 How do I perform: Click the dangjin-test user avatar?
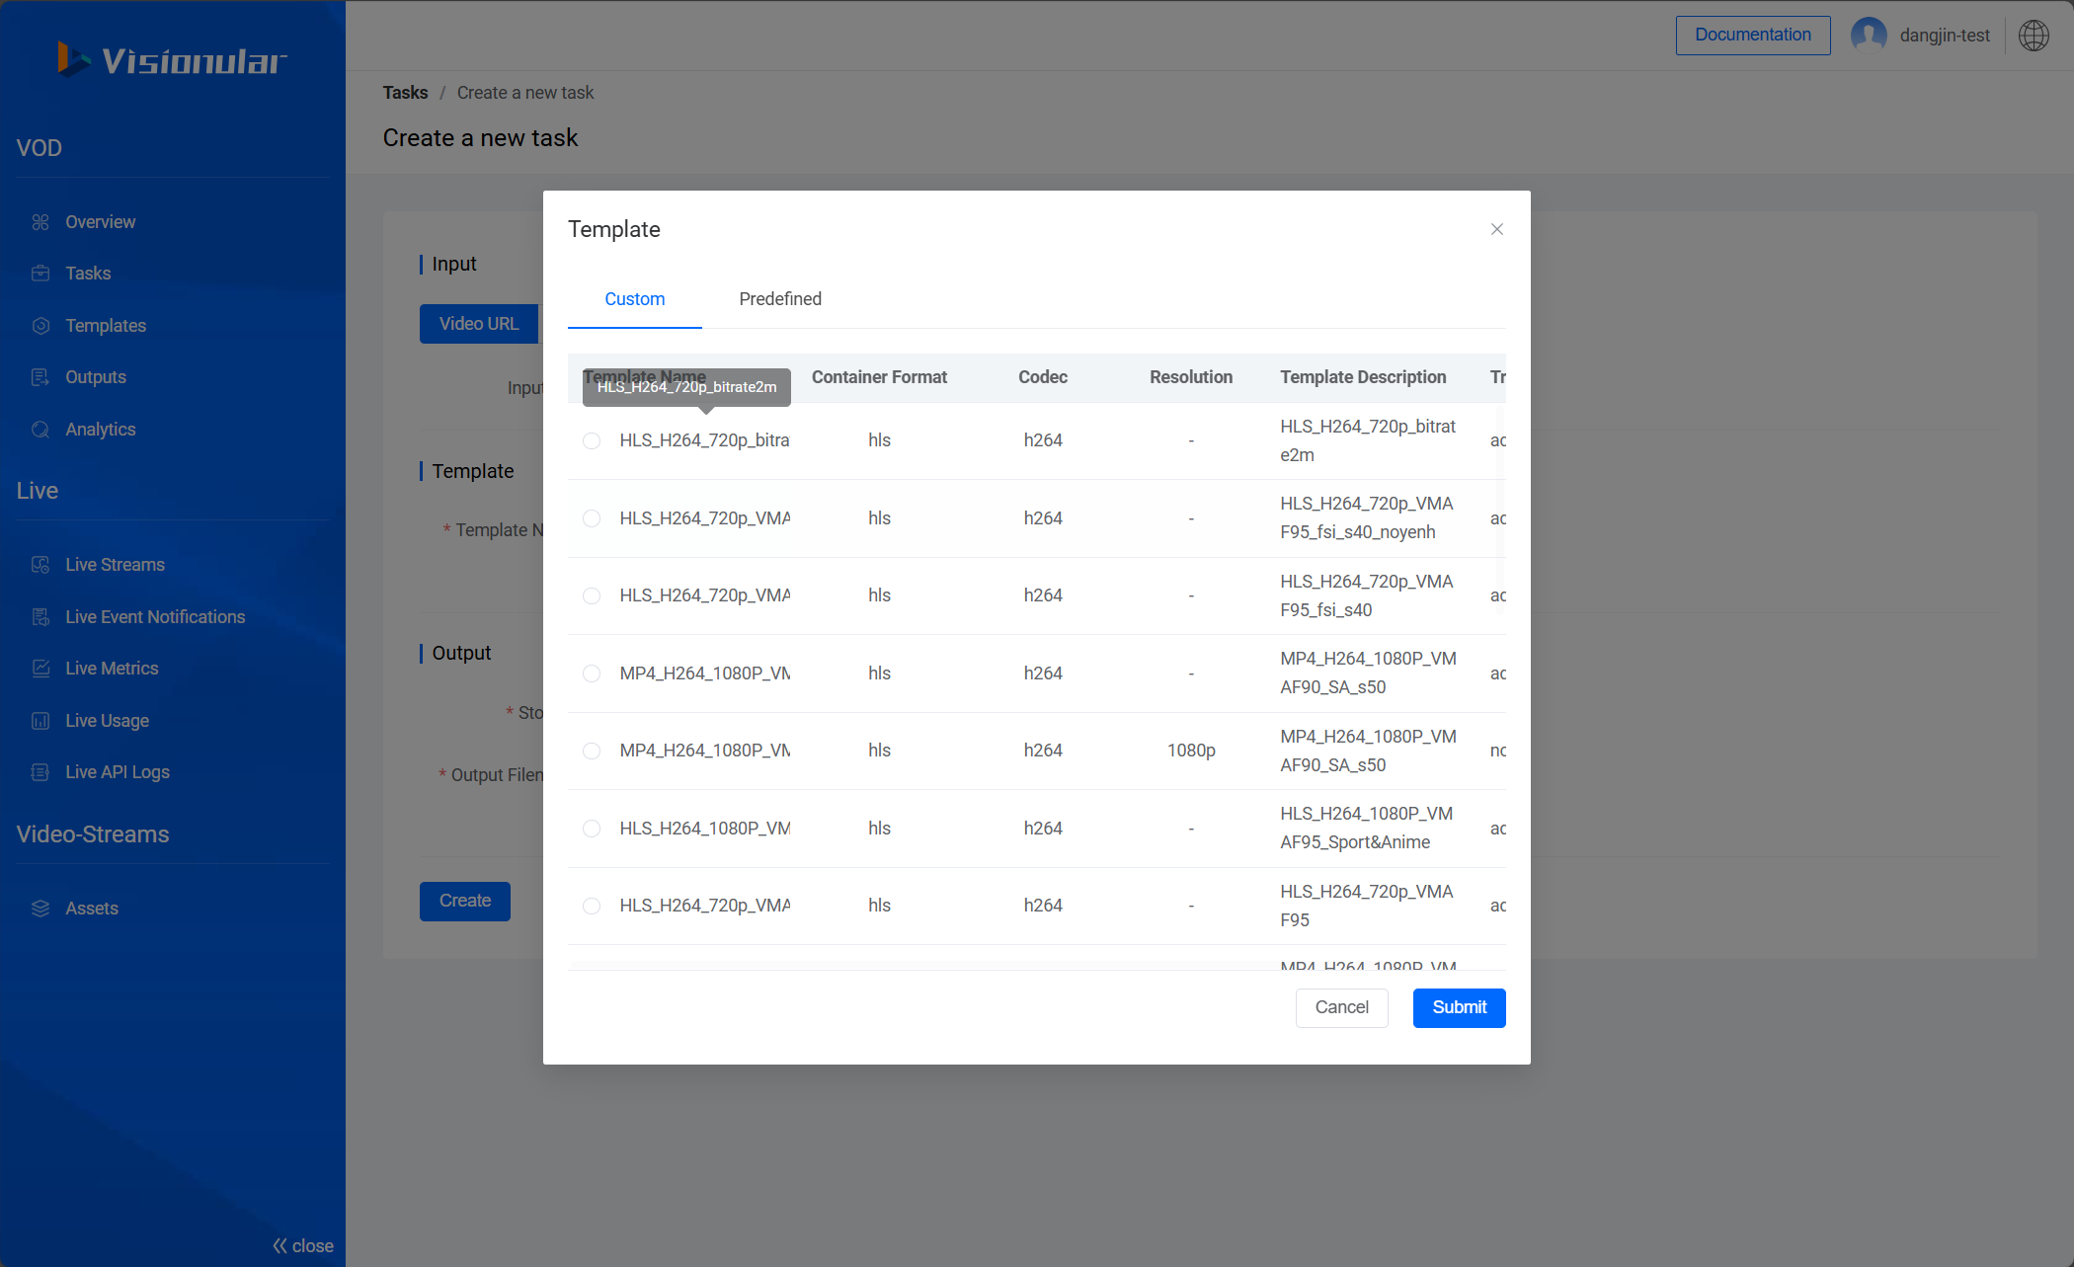point(1869,36)
